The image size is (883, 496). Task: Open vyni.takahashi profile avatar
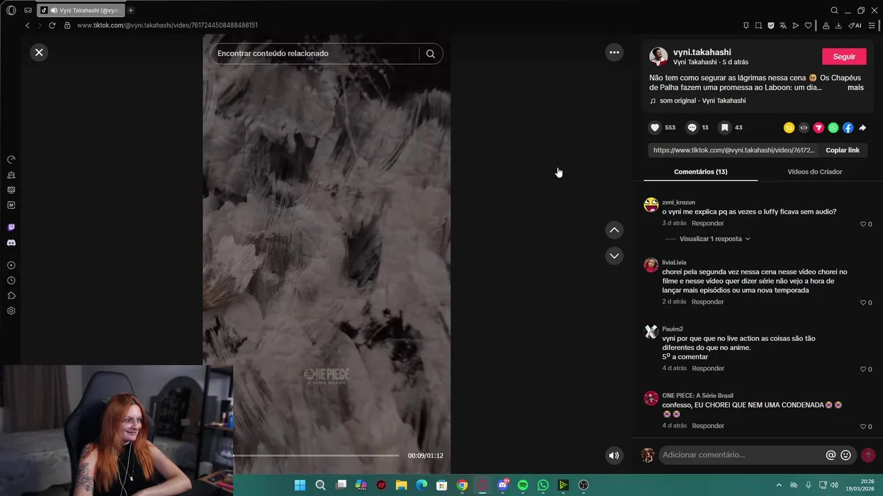pos(658,56)
